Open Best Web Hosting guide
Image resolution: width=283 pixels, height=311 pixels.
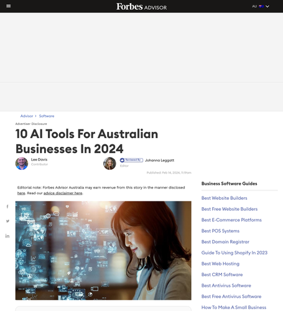[x=220, y=264]
